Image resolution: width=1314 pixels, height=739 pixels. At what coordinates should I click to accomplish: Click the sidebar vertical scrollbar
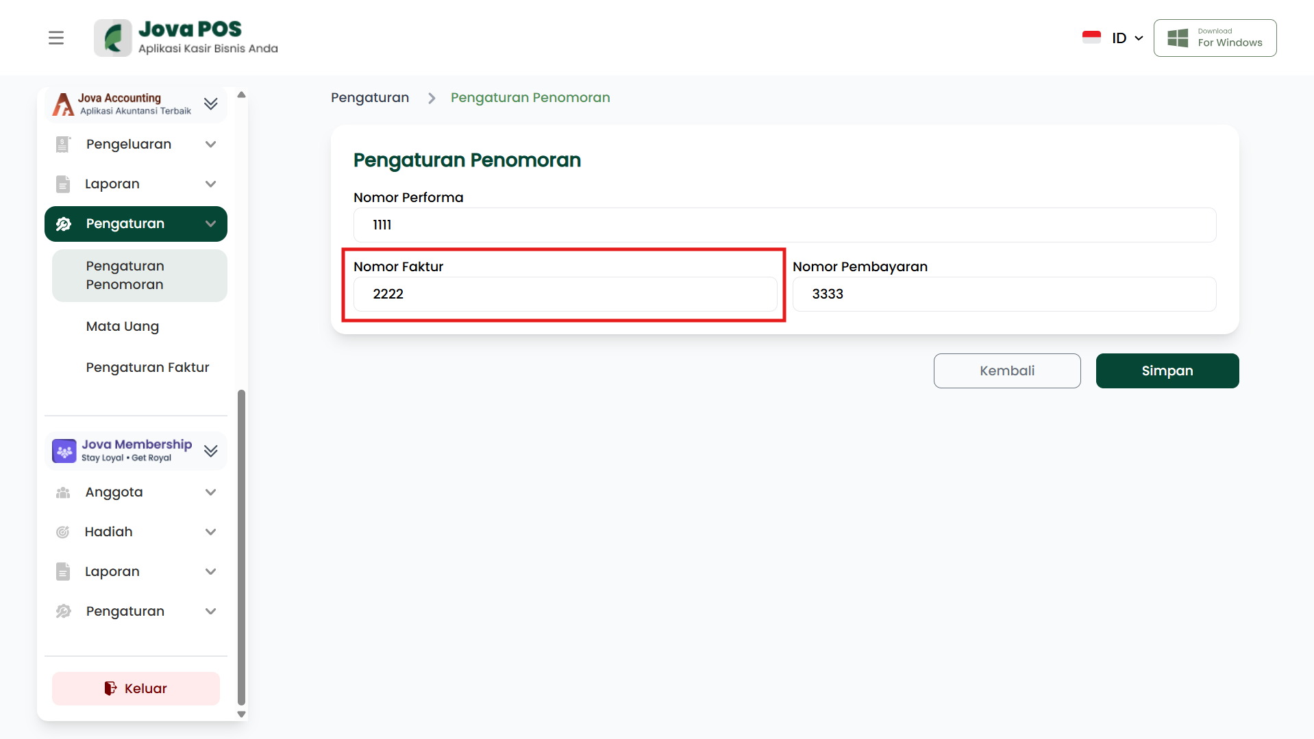pyautogui.click(x=241, y=547)
